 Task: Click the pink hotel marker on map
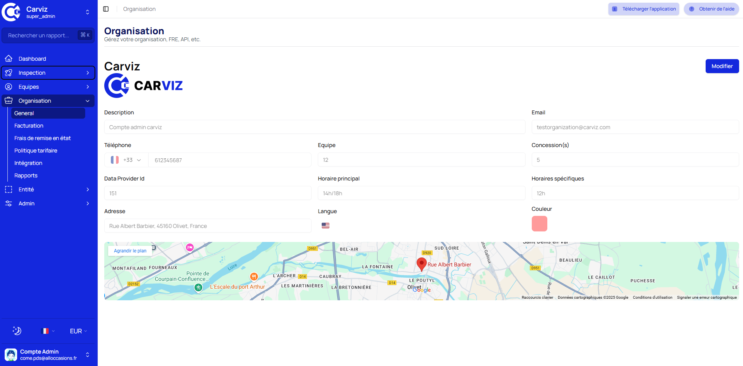coord(190,247)
